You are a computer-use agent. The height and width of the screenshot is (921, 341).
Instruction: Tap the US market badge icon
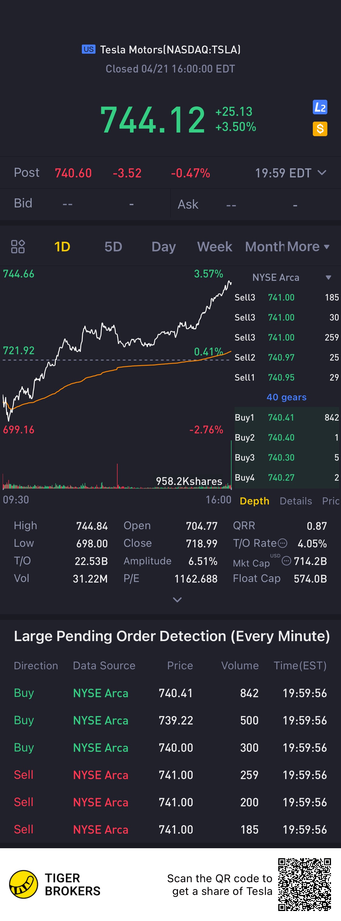click(88, 49)
